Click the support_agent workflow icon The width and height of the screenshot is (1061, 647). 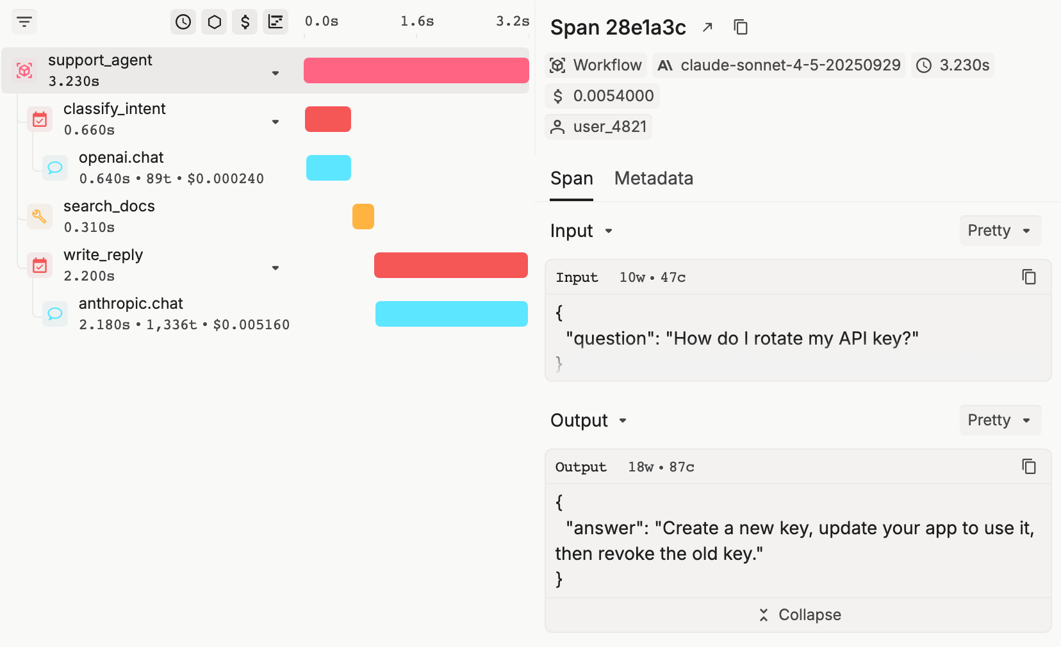coord(24,70)
